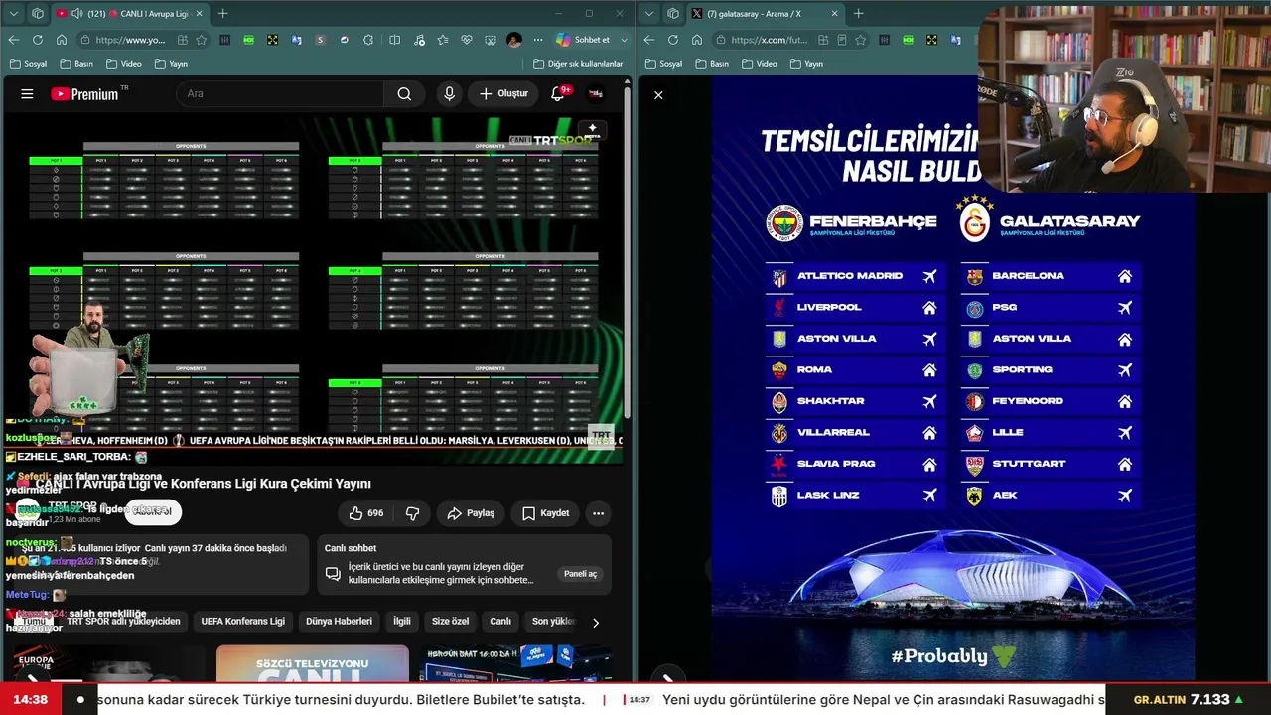Expand the Copilot button chevron

[624, 40]
